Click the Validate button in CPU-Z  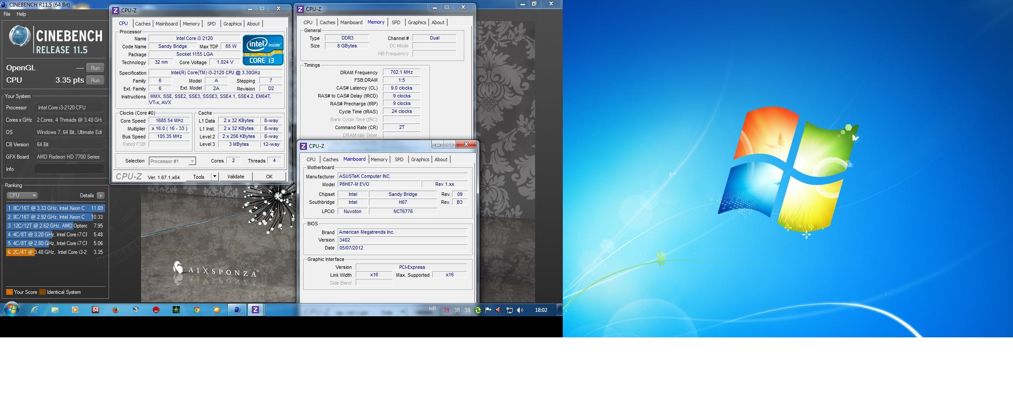(236, 177)
